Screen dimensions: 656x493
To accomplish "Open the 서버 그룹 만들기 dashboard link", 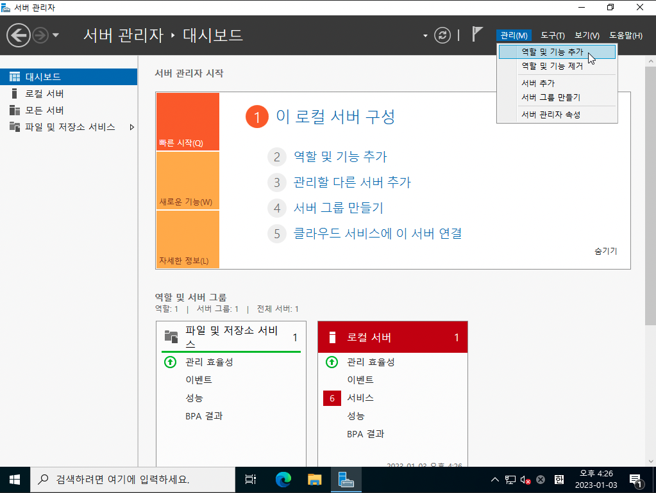I will [339, 207].
